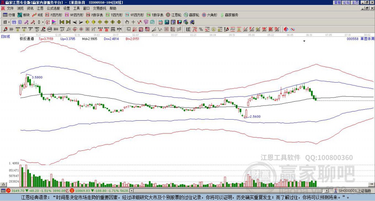The image size is (375, 201).
Task: Select the red pen drawing tool
Action: pos(5,29)
